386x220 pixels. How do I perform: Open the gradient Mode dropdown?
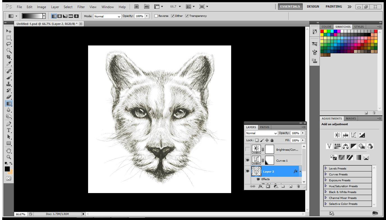click(x=107, y=16)
